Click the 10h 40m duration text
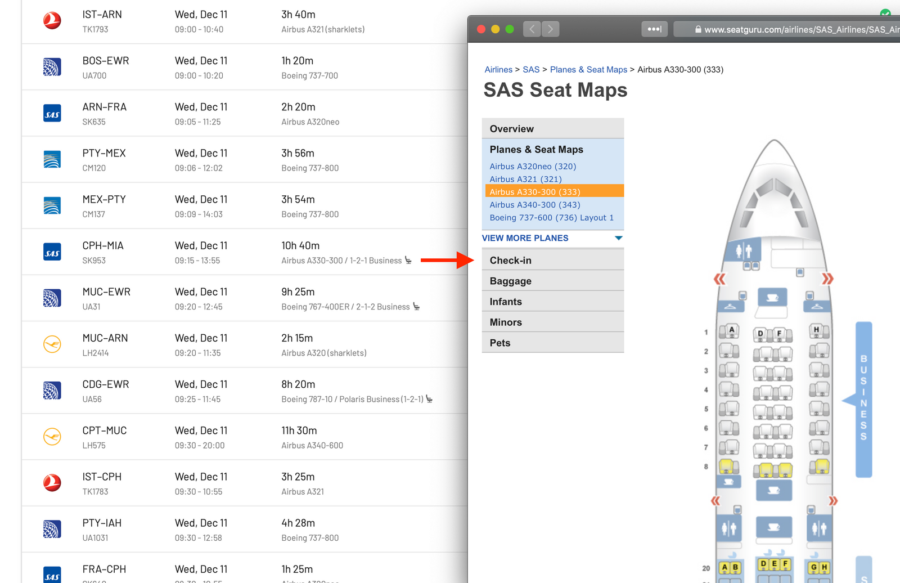Screen dimensions: 900x583 click(300, 246)
